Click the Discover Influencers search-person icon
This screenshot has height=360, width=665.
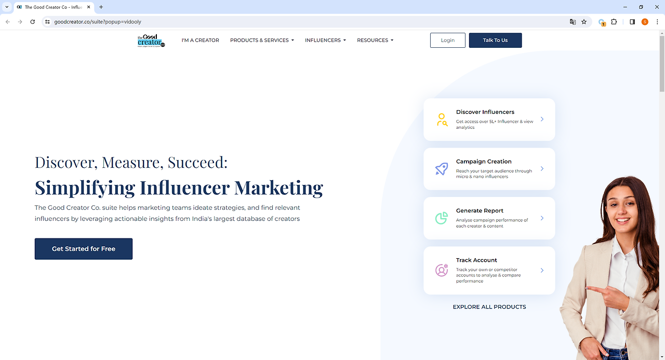(x=442, y=119)
